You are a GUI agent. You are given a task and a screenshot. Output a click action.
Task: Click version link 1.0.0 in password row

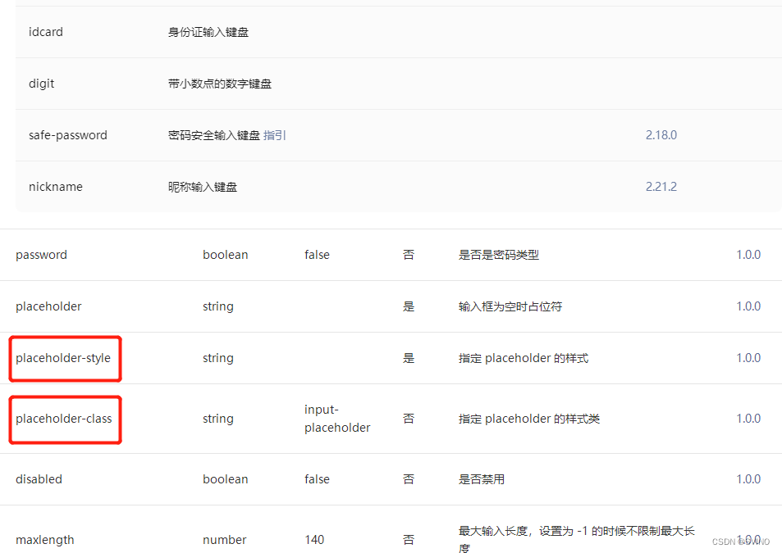pos(748,254)
